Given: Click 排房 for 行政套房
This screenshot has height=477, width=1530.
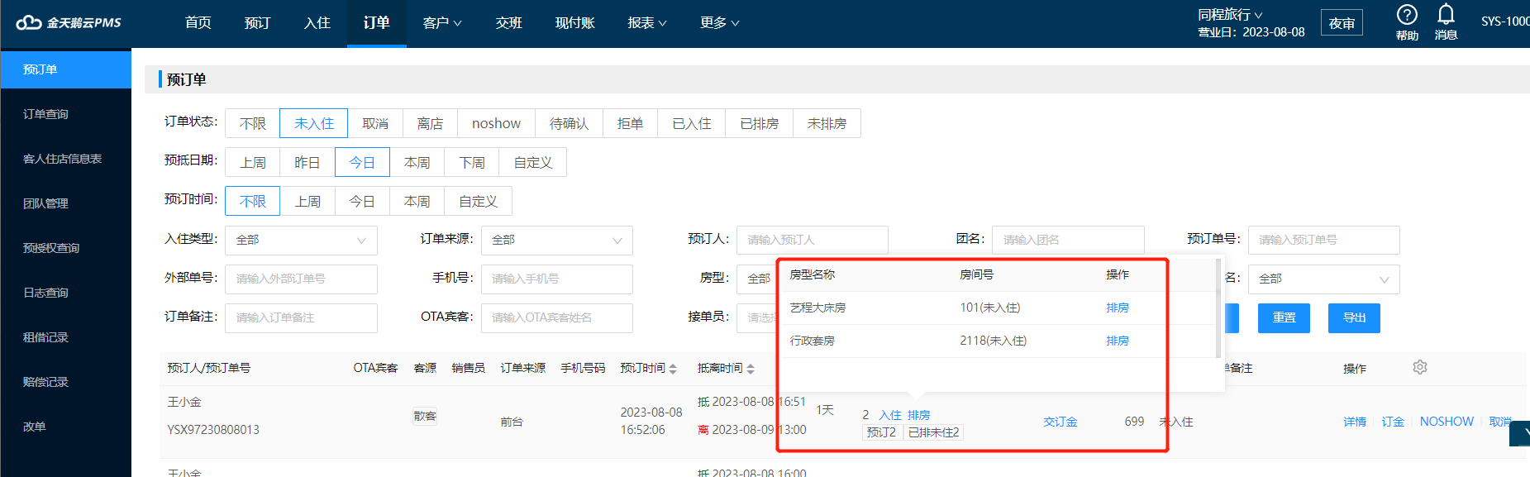Looking at the screenshot, I should [1118, 341].
